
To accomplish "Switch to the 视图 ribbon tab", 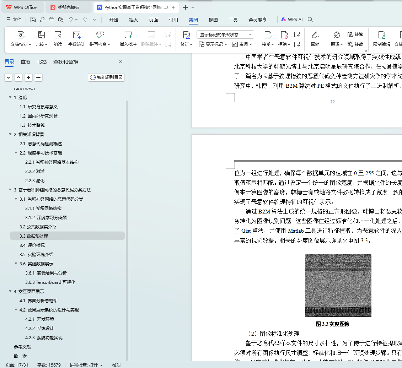I will [x=213, y=20].
